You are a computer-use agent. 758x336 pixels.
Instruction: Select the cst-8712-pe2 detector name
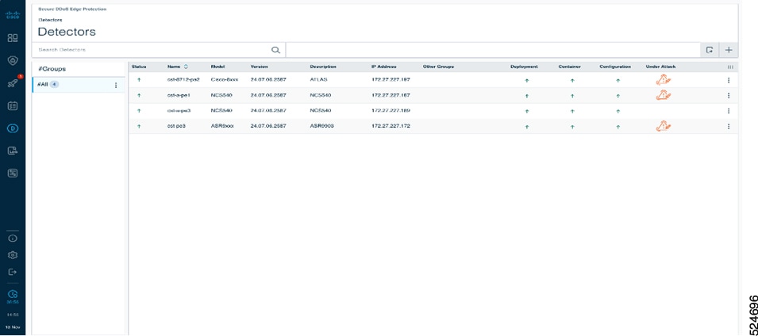[183, 80]
